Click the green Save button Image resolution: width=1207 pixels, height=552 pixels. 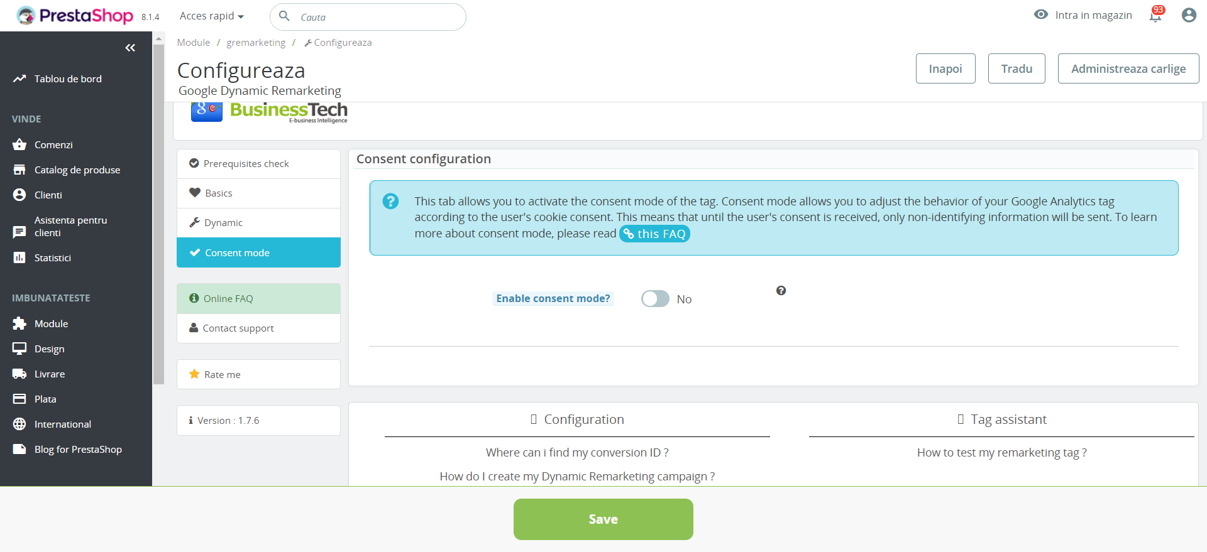click(x=603, y=519)
